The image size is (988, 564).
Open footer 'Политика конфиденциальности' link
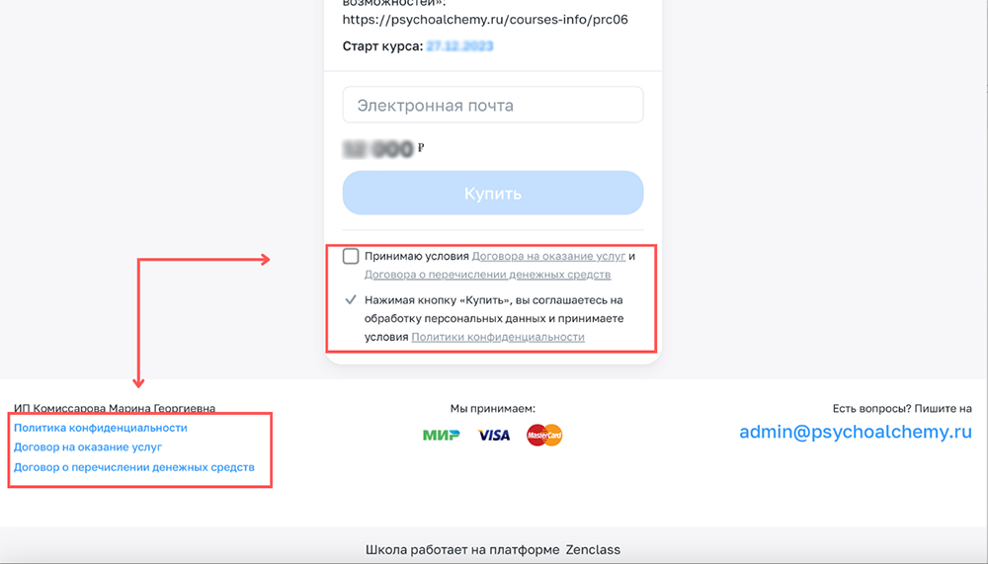point(101,428)
